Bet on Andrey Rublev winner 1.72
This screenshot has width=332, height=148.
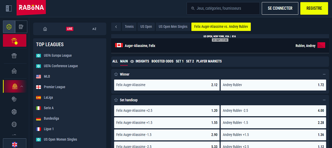pos(273,85)
